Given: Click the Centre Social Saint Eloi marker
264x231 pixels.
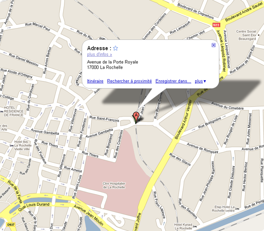Looking at the screenshot, I should point(259,35).
